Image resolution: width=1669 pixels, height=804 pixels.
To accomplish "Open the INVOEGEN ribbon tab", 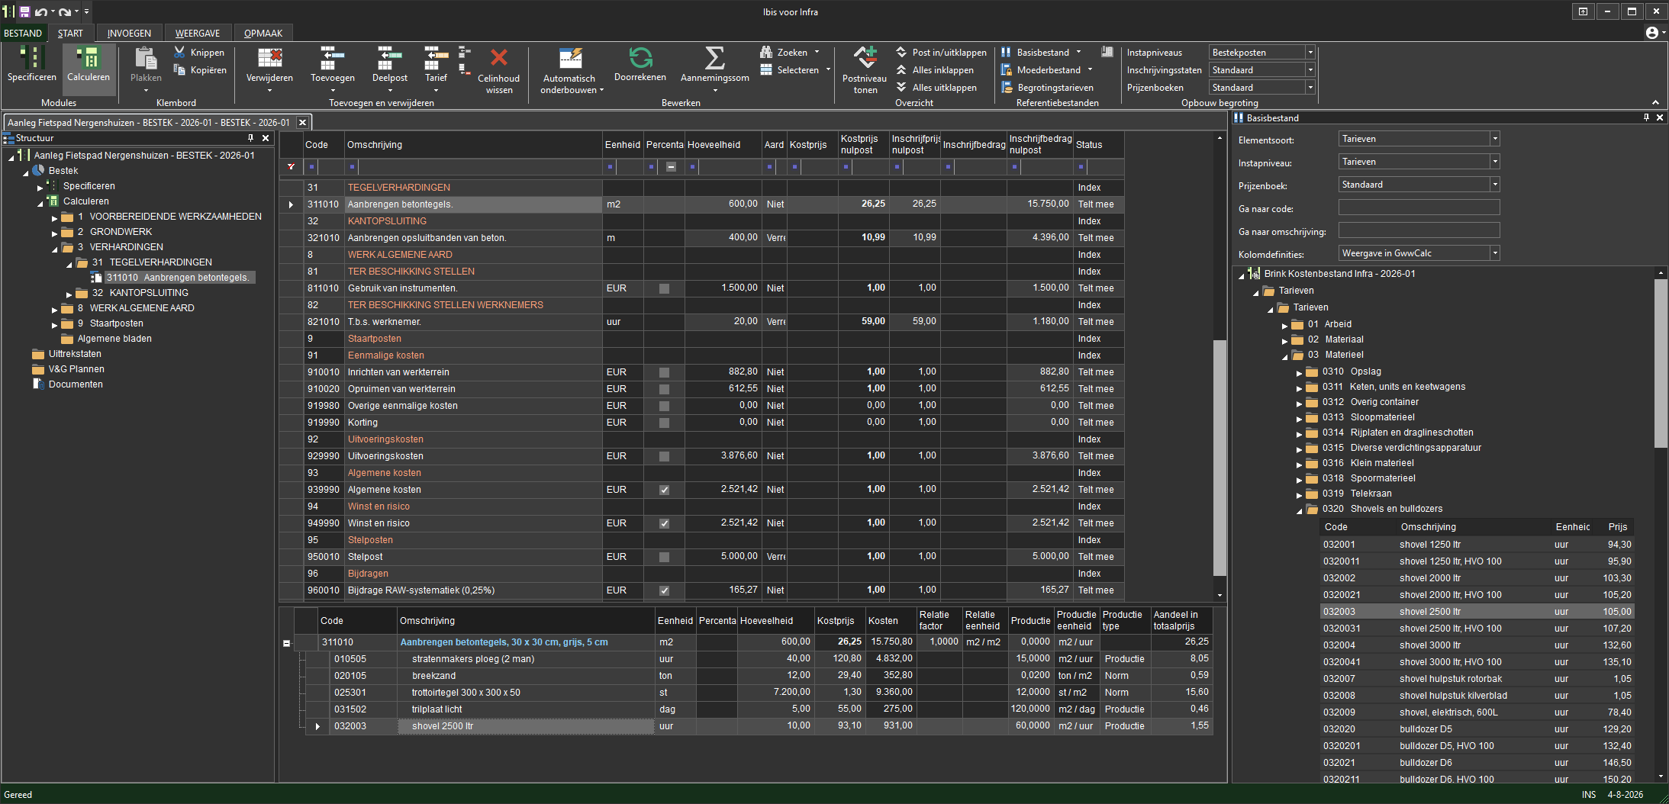I will point(129,33).
